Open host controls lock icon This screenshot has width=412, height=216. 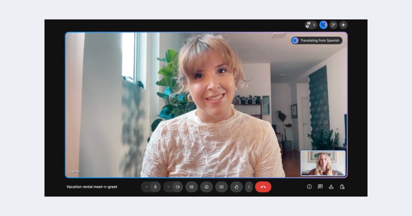342,187
